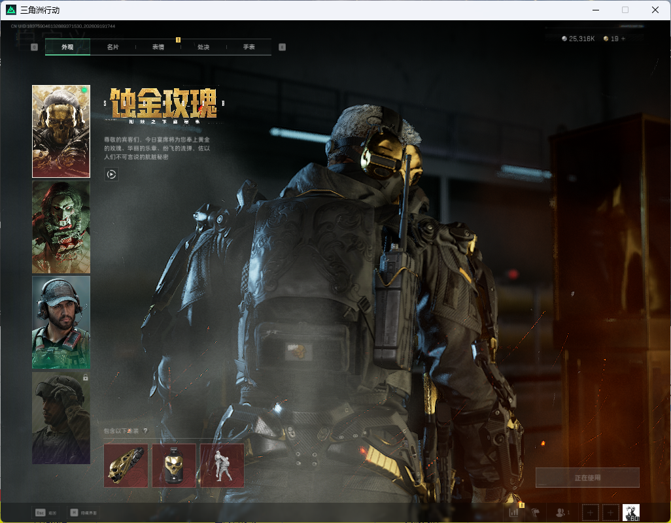Open the 外观 appearance tab

pos(67,47)
